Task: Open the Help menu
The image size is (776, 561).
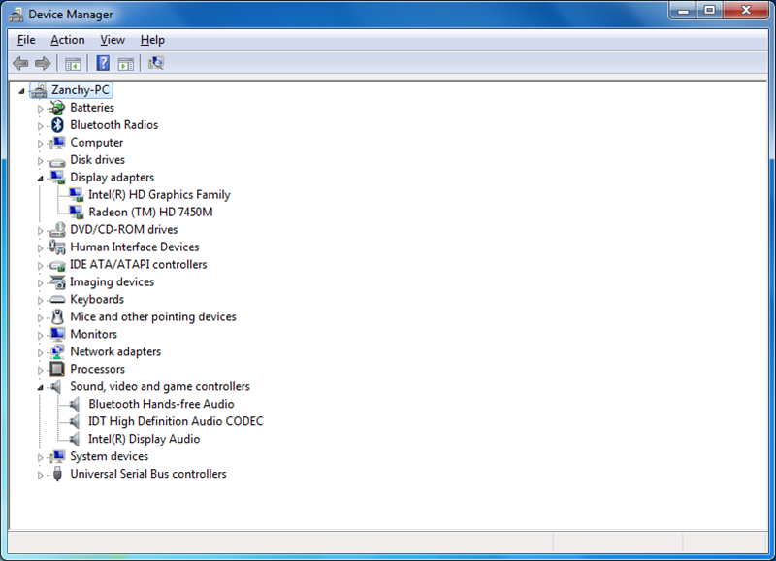Action: (x=152, y=40)
